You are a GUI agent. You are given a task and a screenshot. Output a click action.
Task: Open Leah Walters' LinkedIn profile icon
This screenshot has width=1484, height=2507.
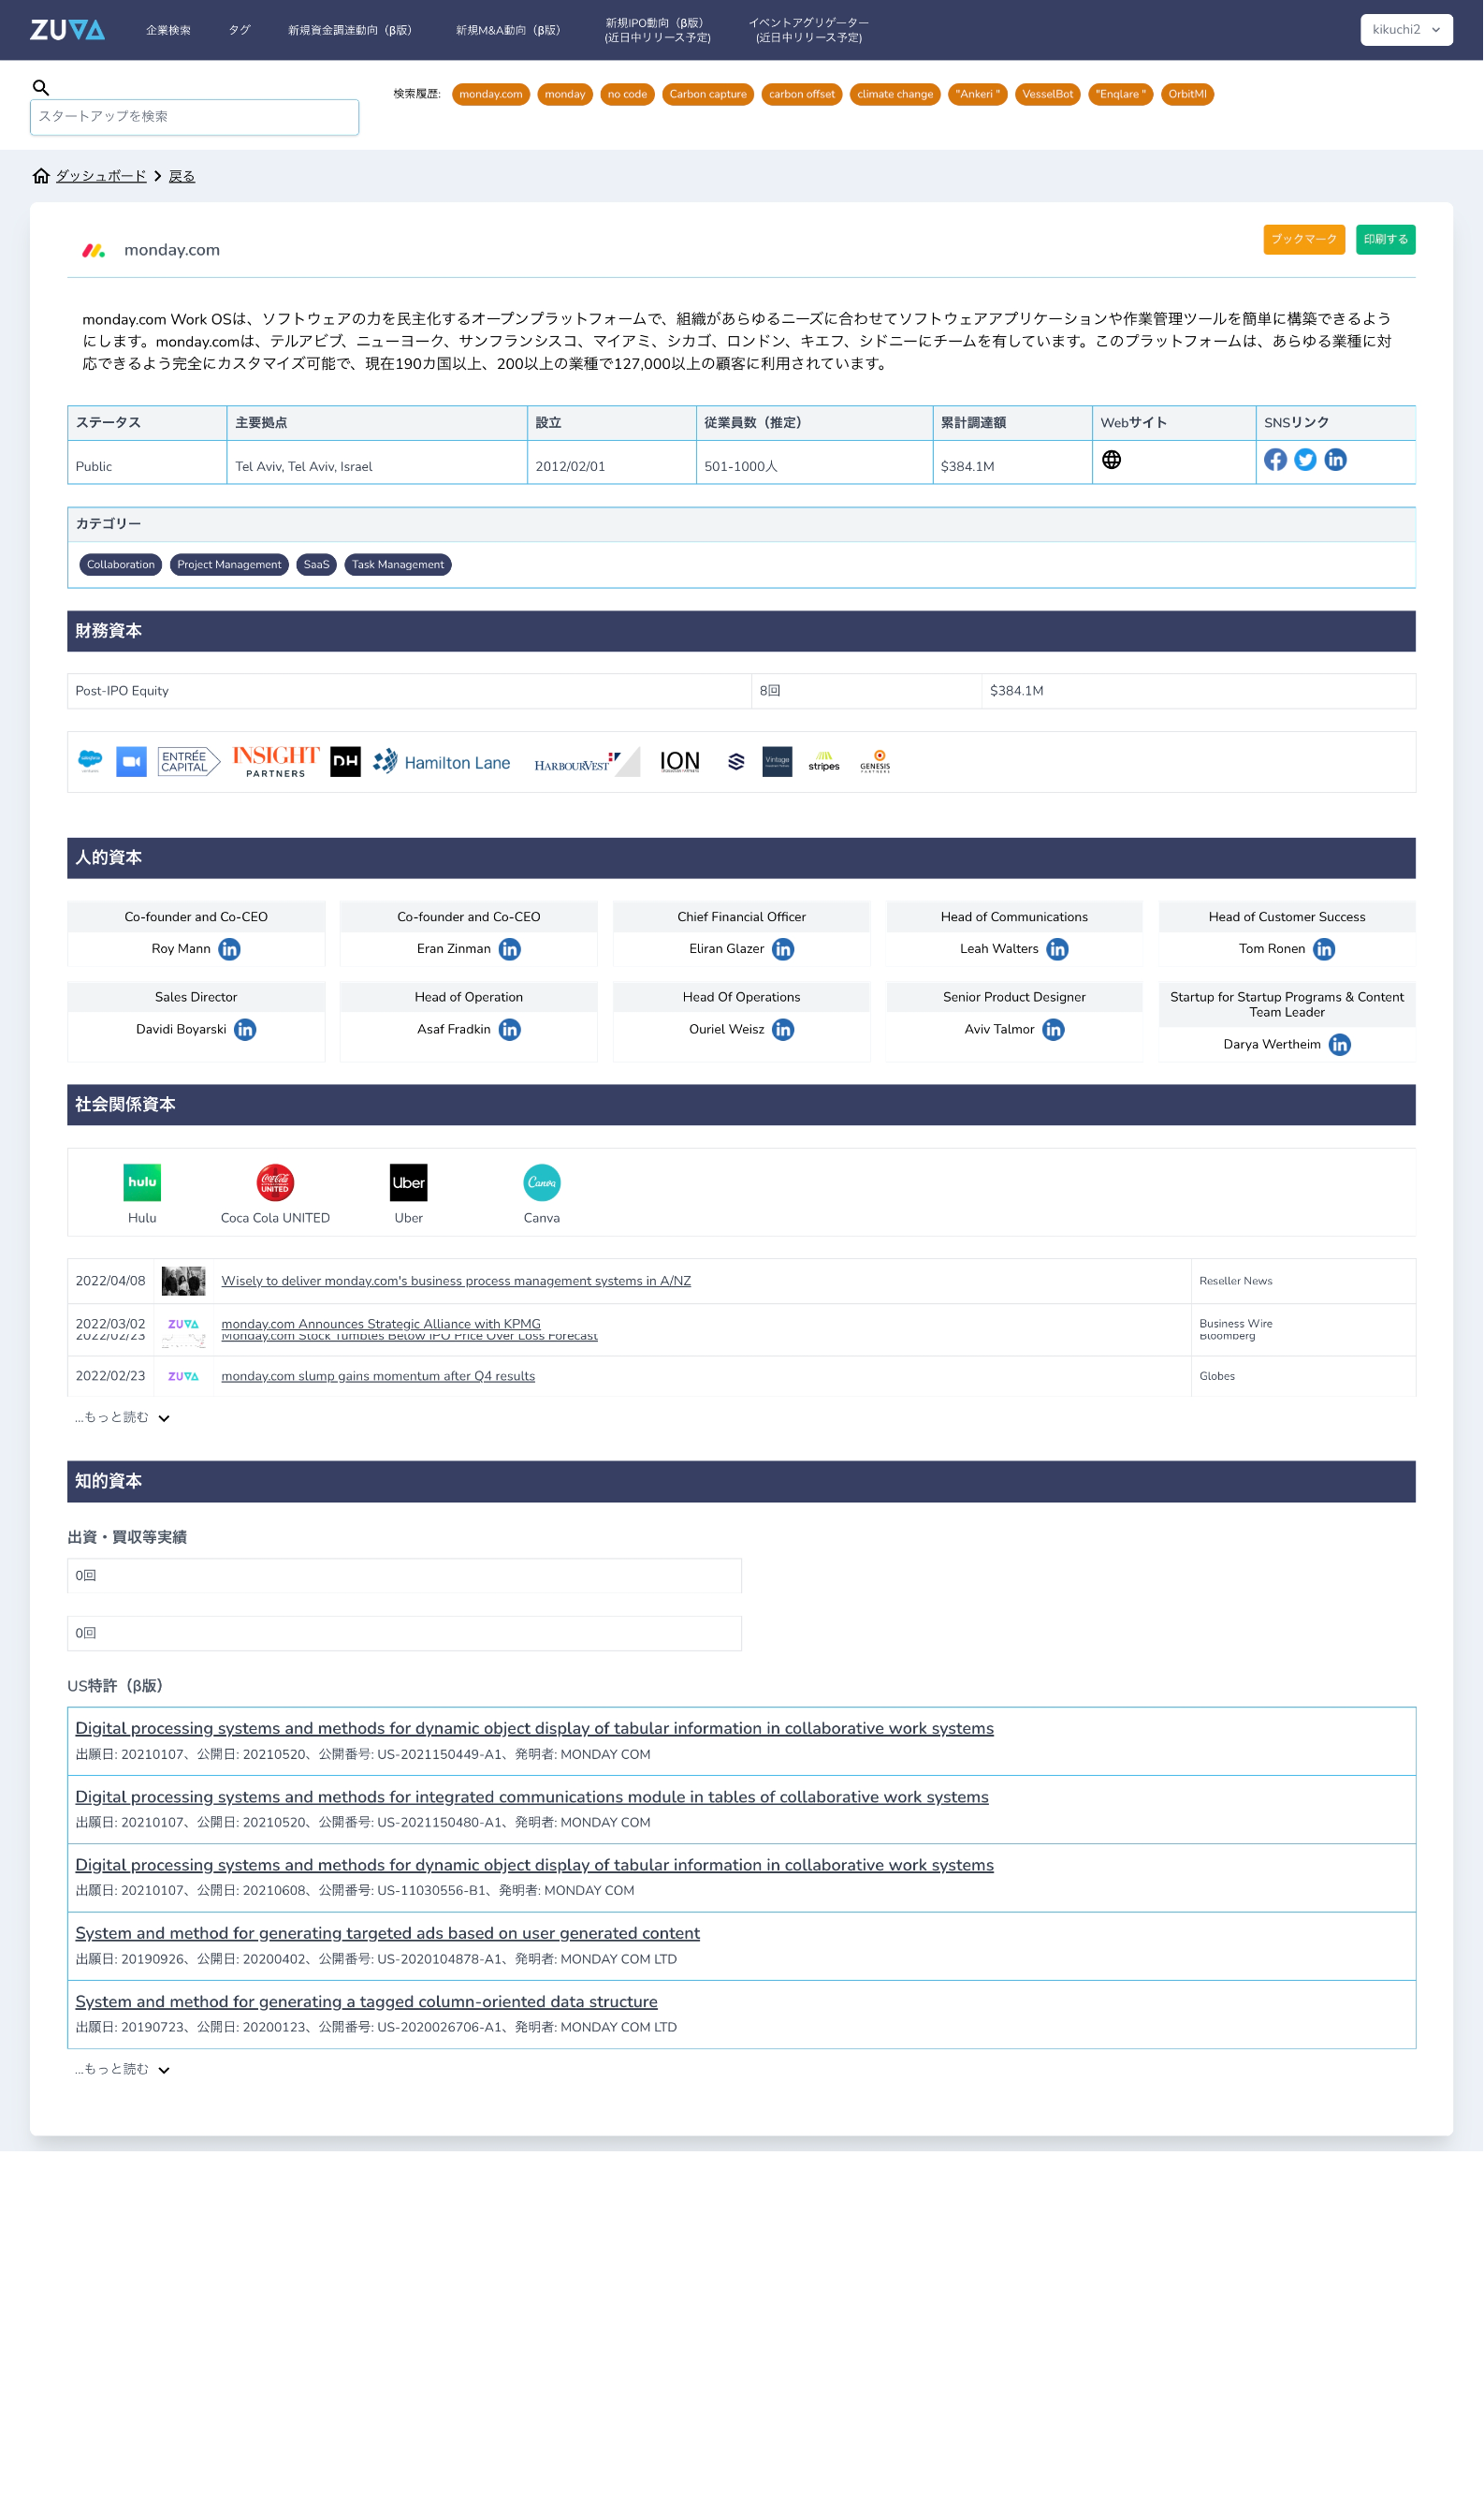click(1058, 950)
